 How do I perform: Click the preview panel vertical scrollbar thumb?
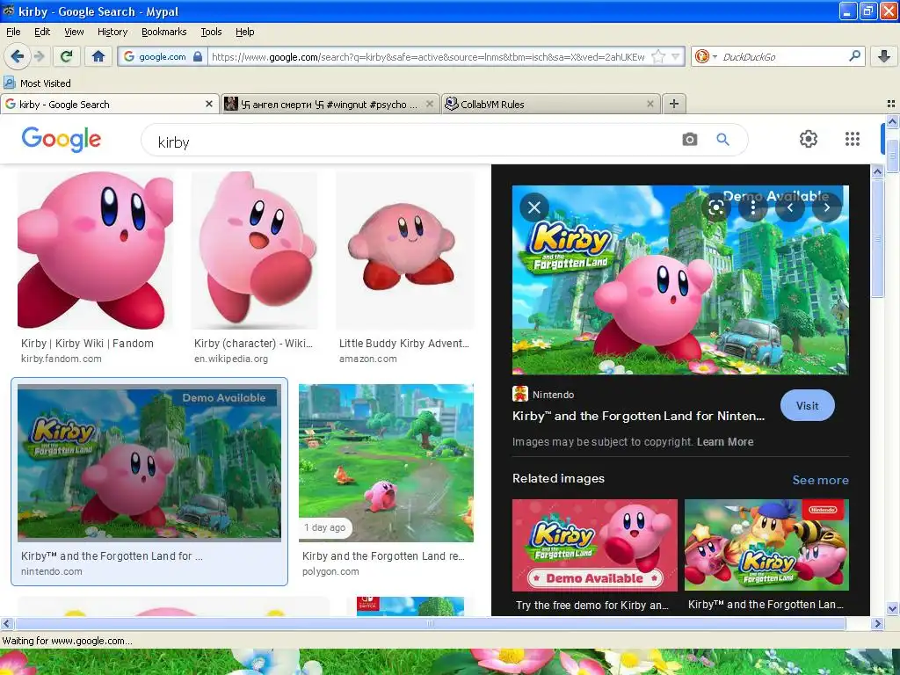[x=877, y=237]
